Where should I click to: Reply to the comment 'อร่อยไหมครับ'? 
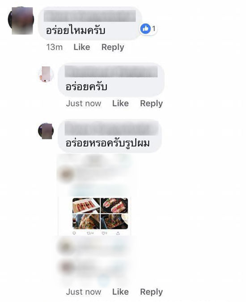click(113, 47)
